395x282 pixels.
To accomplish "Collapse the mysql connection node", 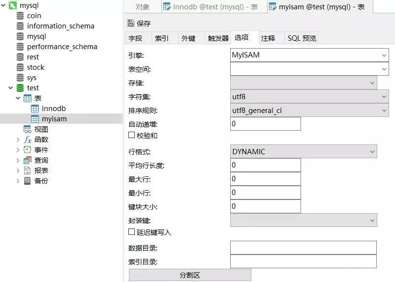I will [3, 5].
